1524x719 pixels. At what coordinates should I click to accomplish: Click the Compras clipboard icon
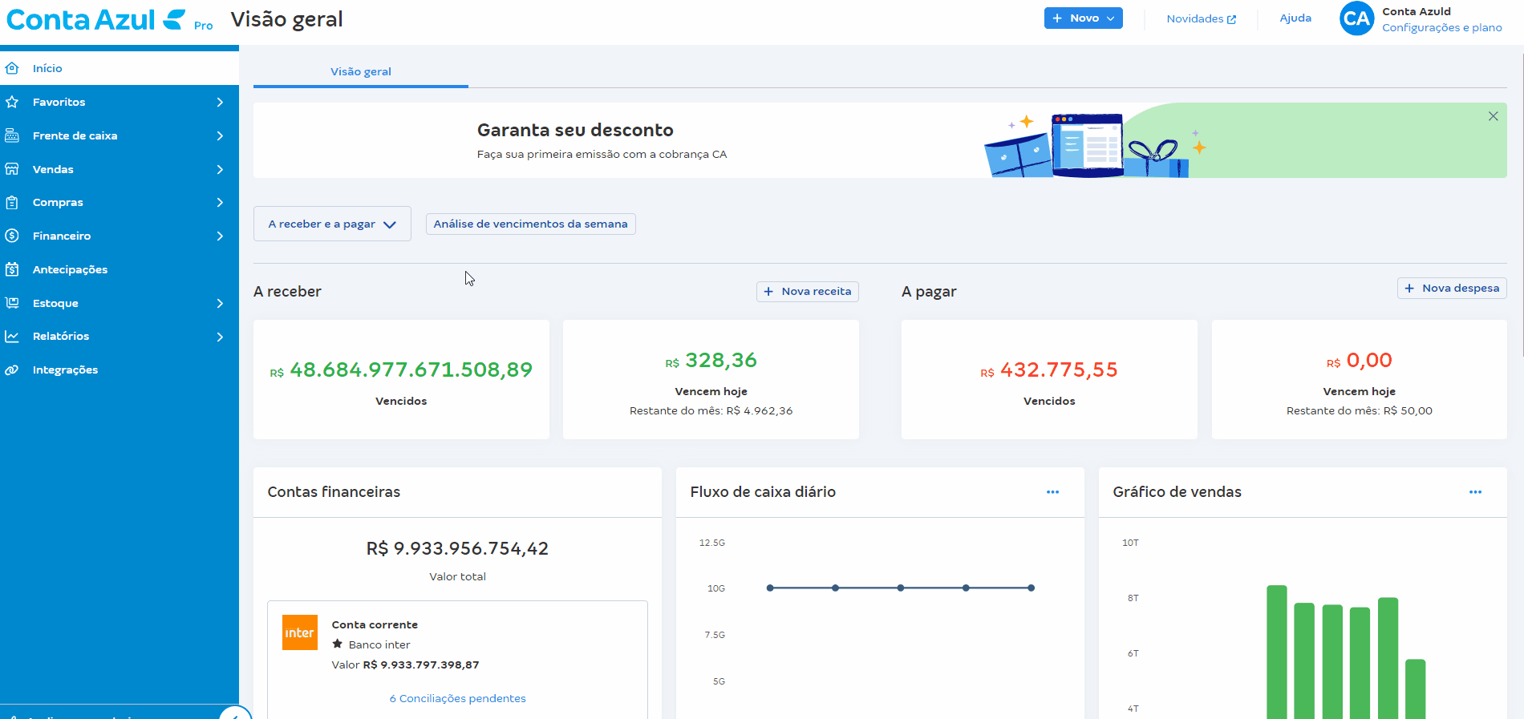point(12,203)
